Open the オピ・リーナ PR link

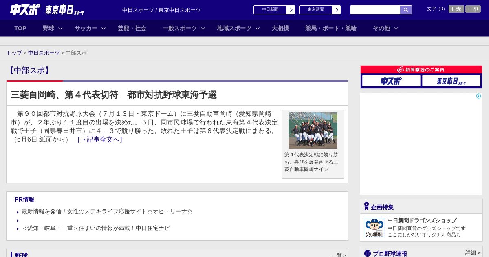coord(107,211)
